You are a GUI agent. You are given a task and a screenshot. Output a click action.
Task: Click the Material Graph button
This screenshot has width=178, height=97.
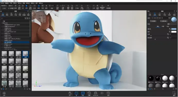153,21
